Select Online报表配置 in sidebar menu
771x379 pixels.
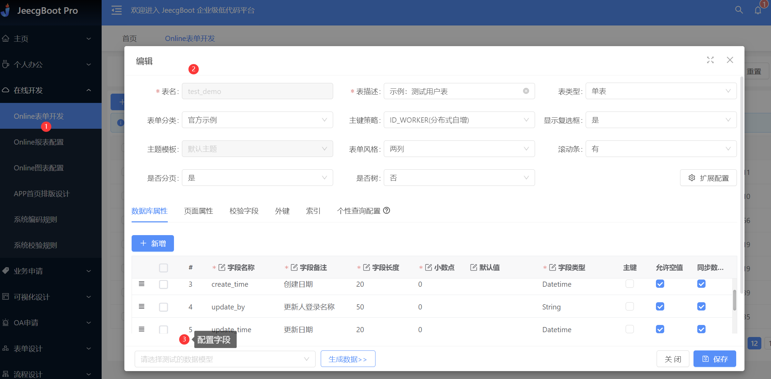click(x=39, y=142)
